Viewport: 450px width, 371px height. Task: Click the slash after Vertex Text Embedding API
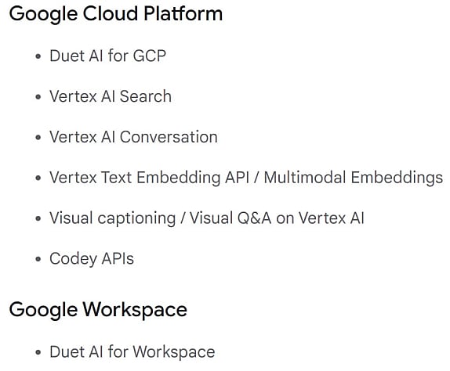click(x=256, y=178)
